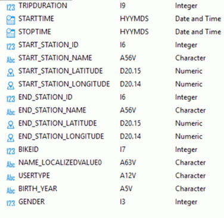Click the integer icon beside TRIPDURATION
Image resolution: width=224 pixels, height=218 pixels.
[x=11, y=7]
